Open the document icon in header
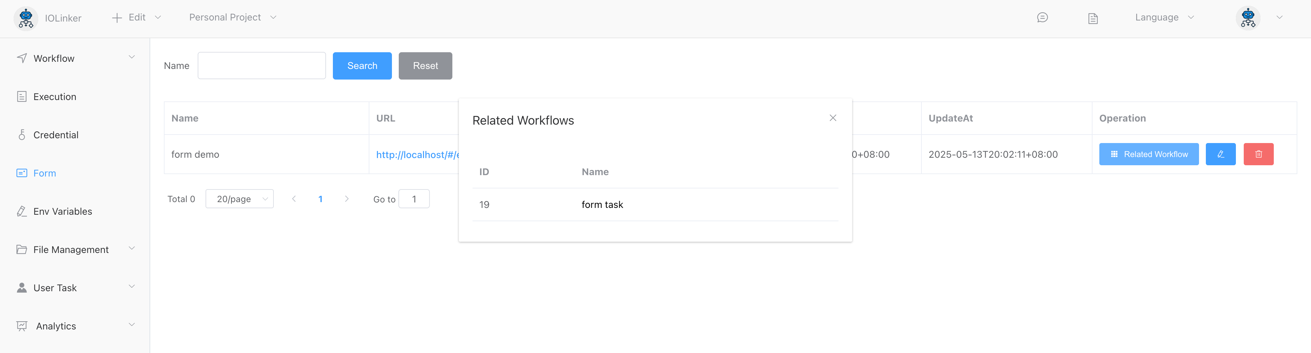 coord(1092,18)
